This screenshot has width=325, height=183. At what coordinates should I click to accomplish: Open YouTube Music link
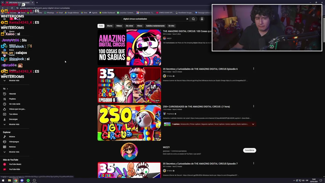coord(15,164)
